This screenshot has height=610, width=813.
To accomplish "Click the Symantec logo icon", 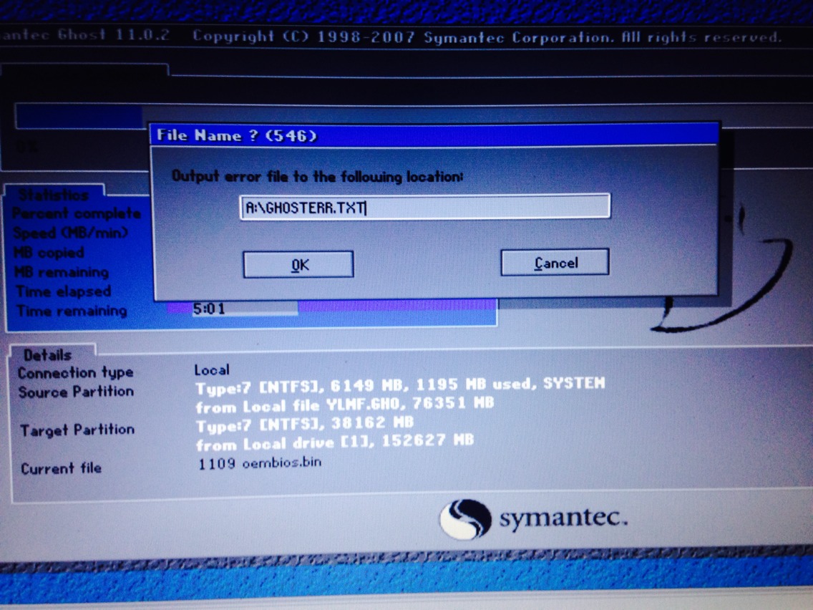I will click(x=466, y=519).
